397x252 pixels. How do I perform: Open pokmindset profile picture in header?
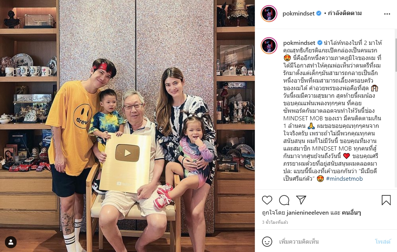click(269, 13)
